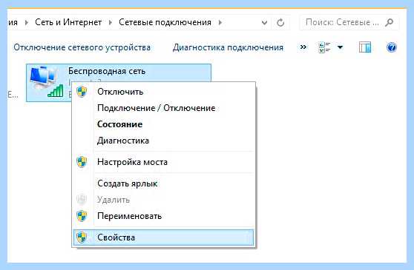Choose 'Настройка моста' menu item
The width and height of the screenshot is (414, 270).
(163, 162)
